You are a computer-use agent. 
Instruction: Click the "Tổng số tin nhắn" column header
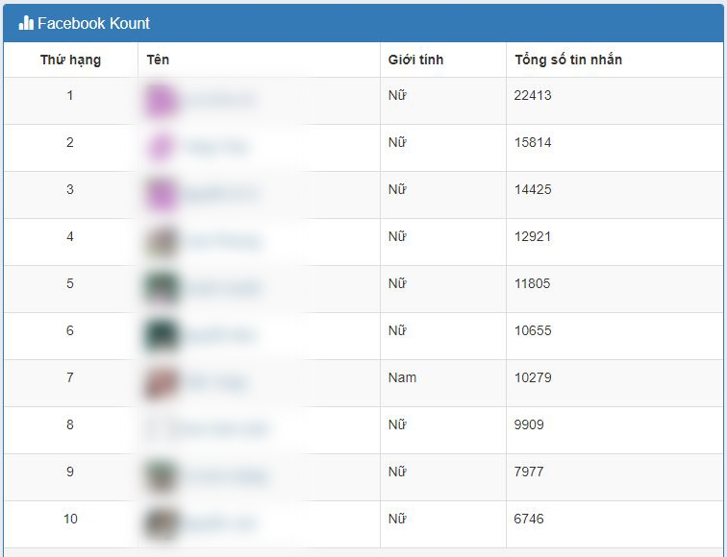(x=568, y=60)
